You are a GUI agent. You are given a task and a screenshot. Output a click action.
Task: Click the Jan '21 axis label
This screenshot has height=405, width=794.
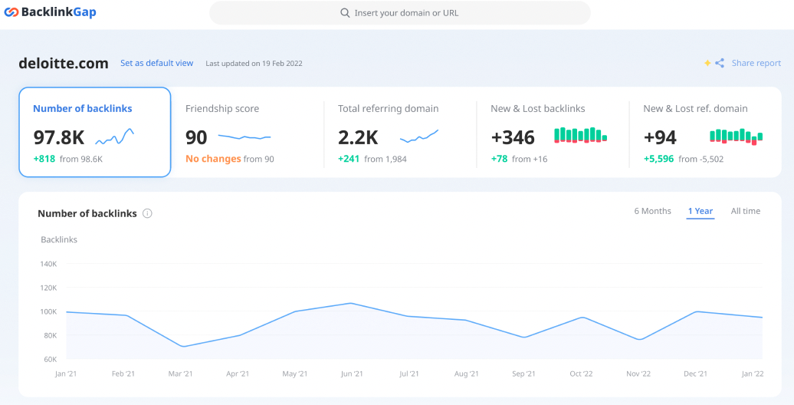[67, 374]
